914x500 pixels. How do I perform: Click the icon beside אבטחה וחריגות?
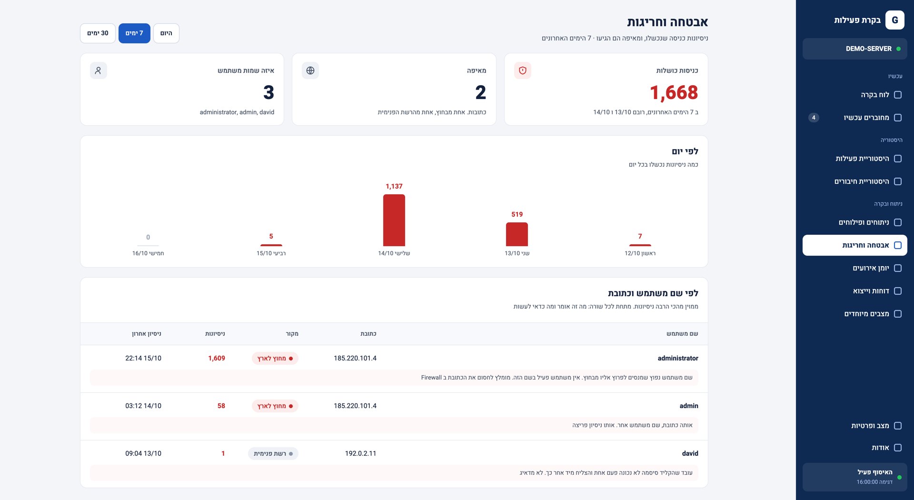pyautogui.click(x=898, y=245)
